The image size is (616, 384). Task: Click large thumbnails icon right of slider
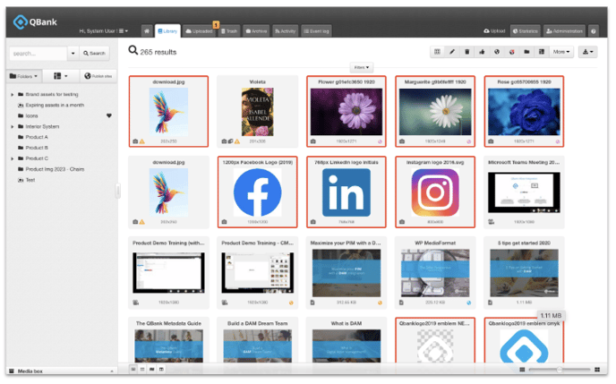point(597,370)
